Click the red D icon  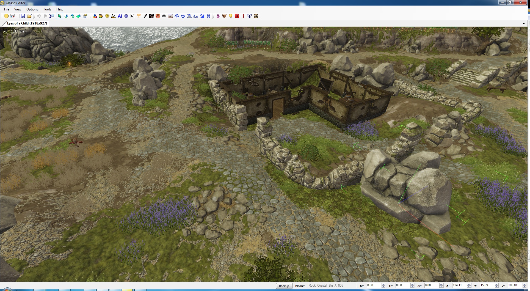click(237, 16)
